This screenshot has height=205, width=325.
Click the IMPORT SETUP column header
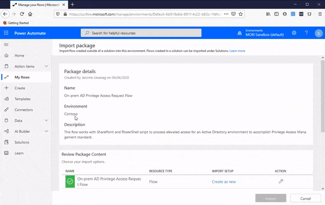(223, 171)
